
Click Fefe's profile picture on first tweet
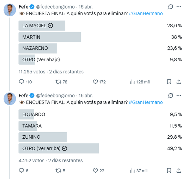(10, 10)
